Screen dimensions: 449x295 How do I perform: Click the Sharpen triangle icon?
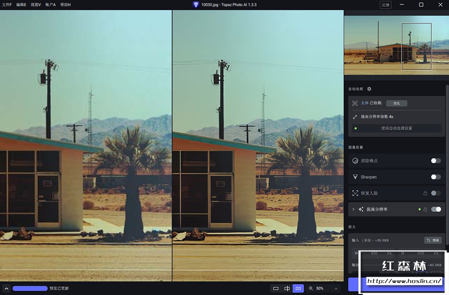click(355, 177)
